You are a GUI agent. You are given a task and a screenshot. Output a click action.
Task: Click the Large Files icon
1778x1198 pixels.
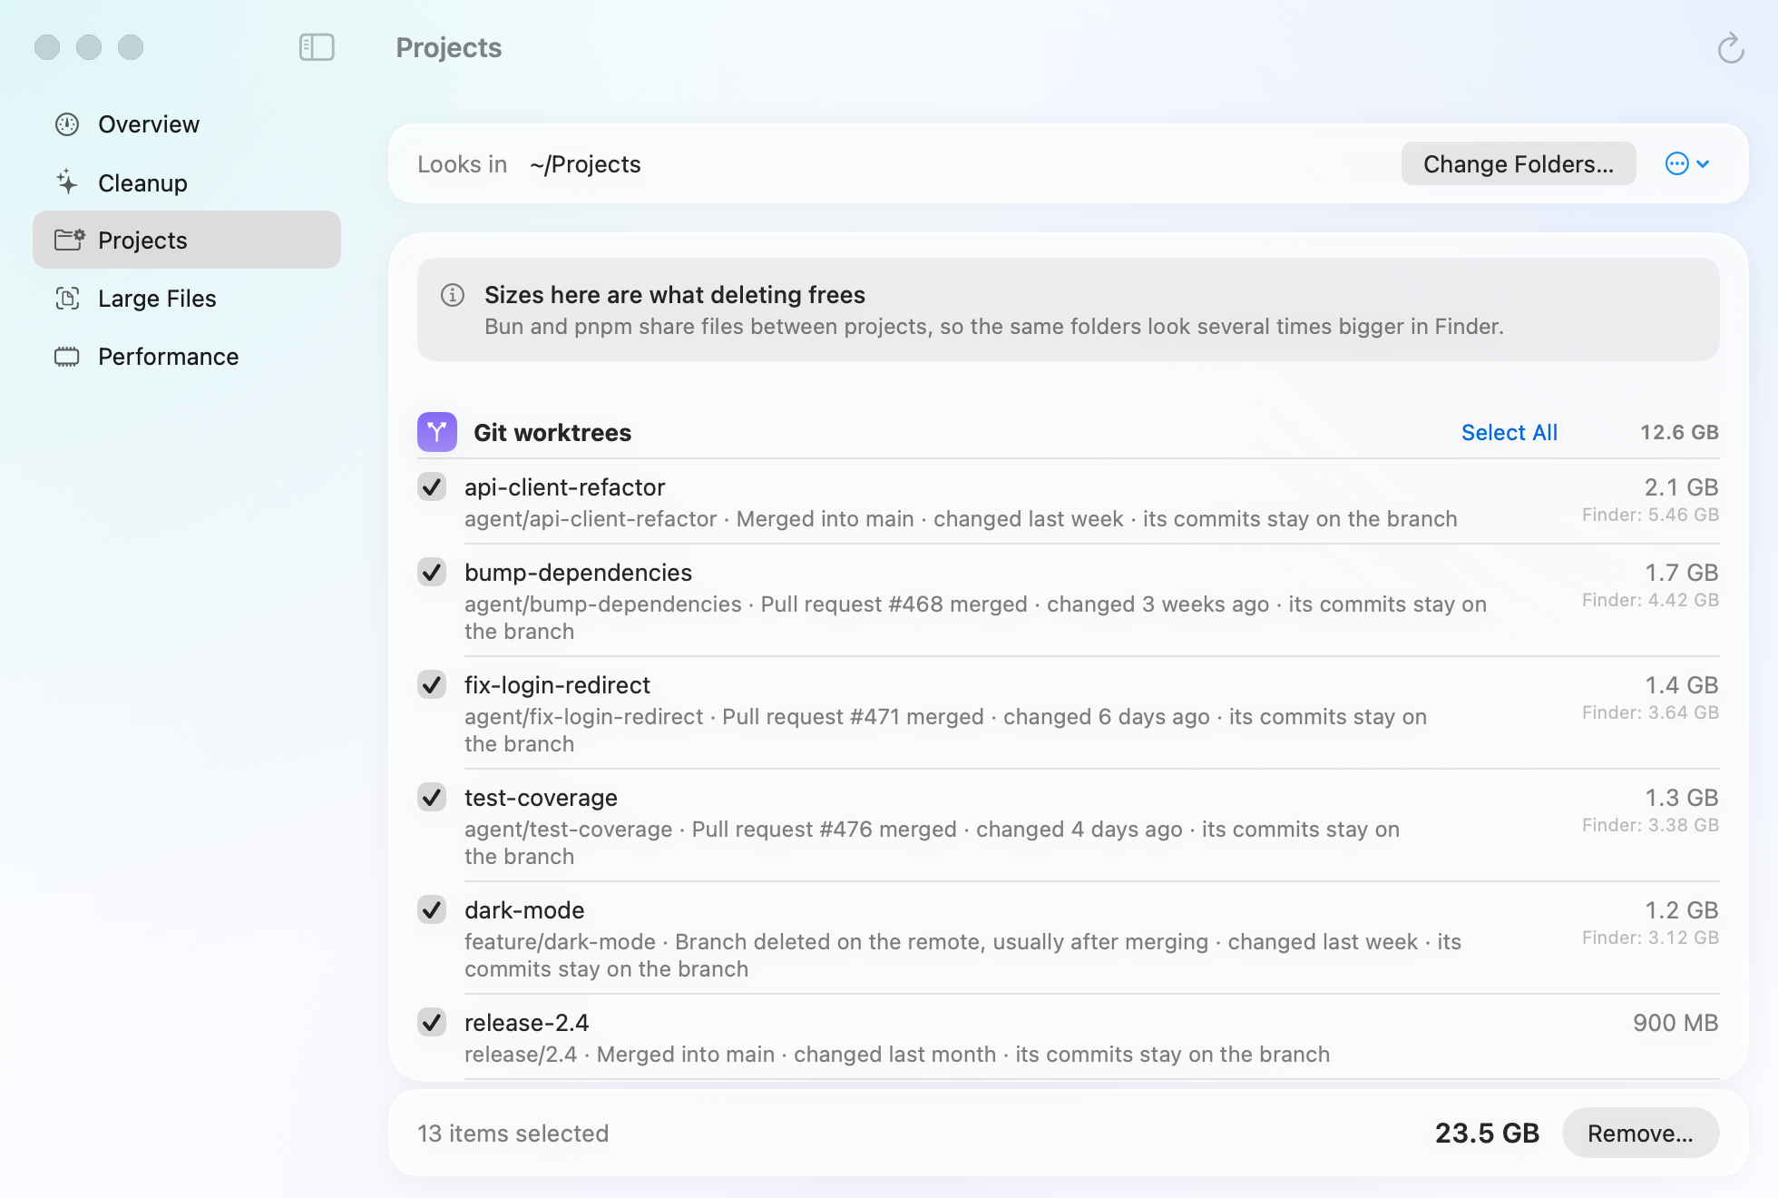tap(67, 299)
